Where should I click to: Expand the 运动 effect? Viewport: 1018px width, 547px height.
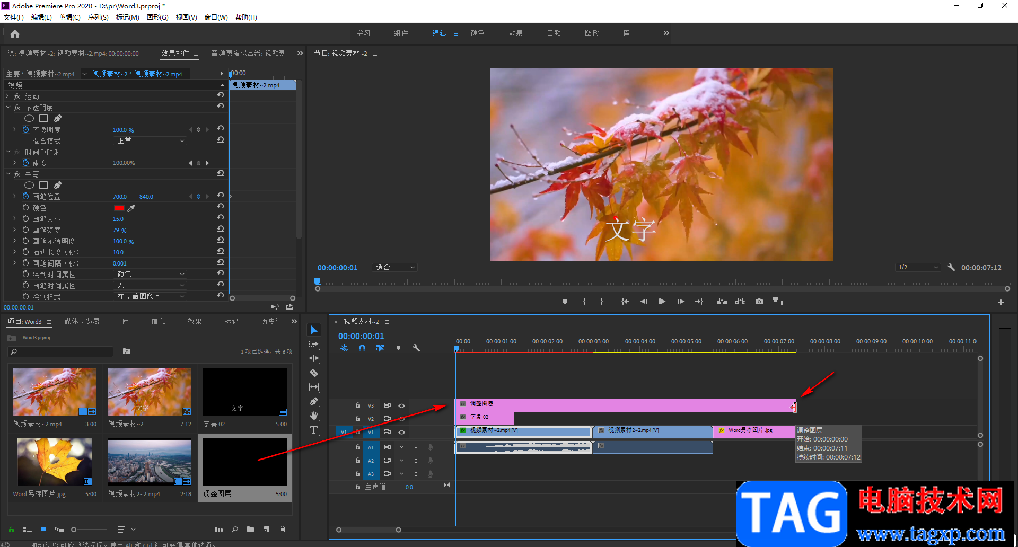(x=7, y=96)
